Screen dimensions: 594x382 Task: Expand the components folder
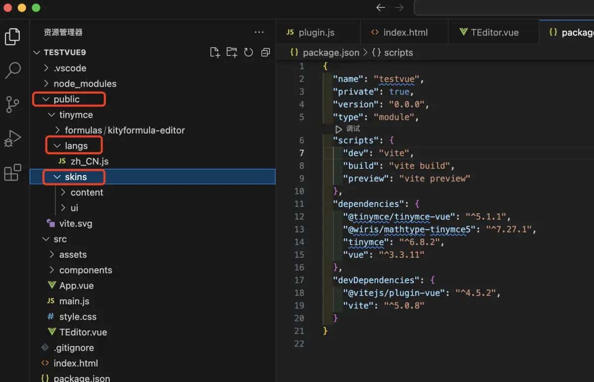coord(87,270)
